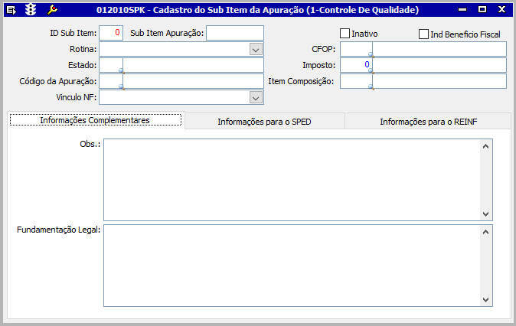Close the Cadastro do Sub Item window
This screenshot has height=326, width=516.
tap(501, 9)
